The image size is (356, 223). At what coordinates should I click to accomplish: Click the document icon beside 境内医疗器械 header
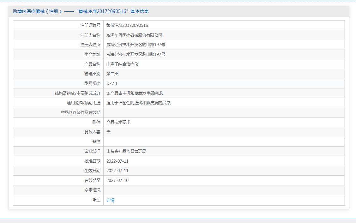[x=15, y=11]
